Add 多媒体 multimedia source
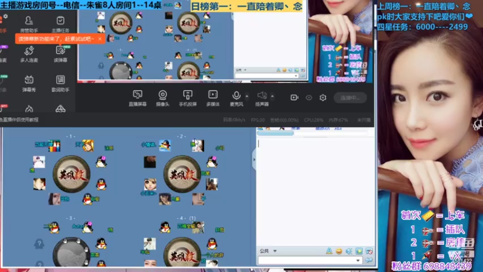This screenshot has width=483, height=272. tap(213, 99)
